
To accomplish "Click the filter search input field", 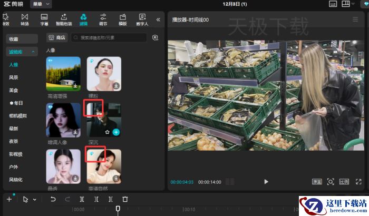I will tap(109, 37).
